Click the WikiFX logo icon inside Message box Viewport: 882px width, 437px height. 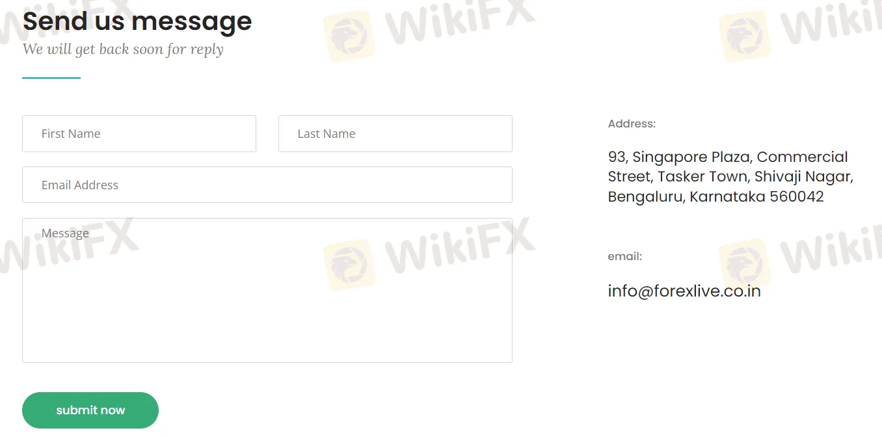349,265
